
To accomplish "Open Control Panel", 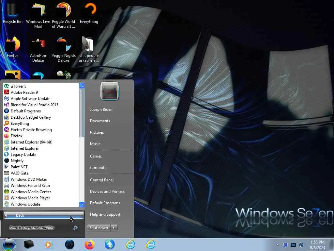I will pos(102,180).
